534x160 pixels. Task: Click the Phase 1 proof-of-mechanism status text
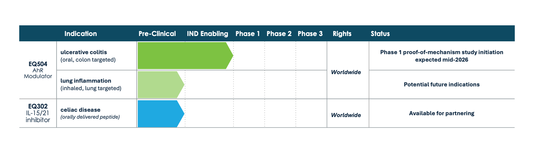tap(442, 56)
